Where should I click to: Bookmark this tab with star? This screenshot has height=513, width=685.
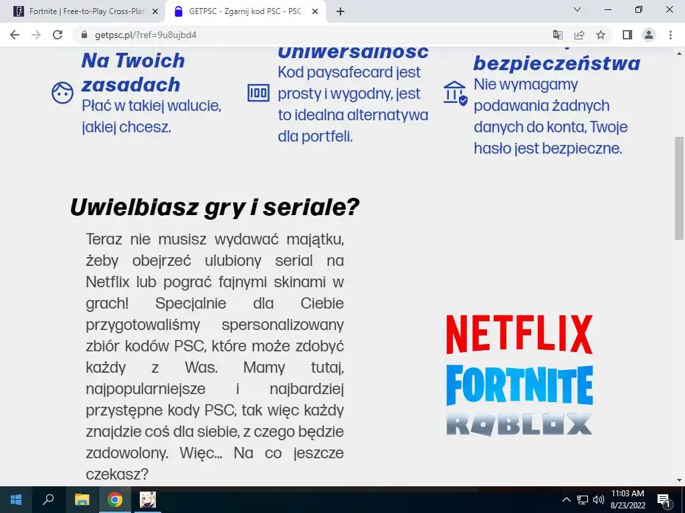click(601, 35)
